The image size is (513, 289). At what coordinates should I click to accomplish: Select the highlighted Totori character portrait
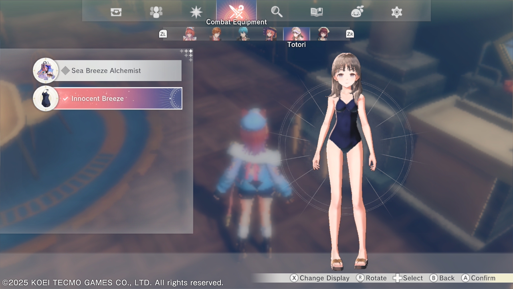(297, 34)
